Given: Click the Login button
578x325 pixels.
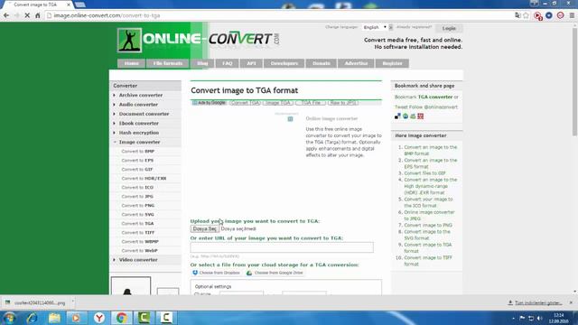Looking at the screenshot, I should [x=449, y=28].
